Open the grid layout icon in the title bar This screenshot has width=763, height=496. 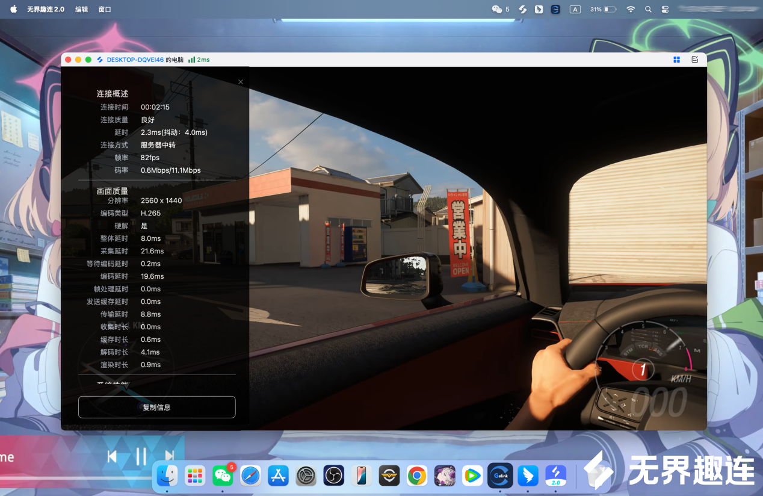[676, 60]
